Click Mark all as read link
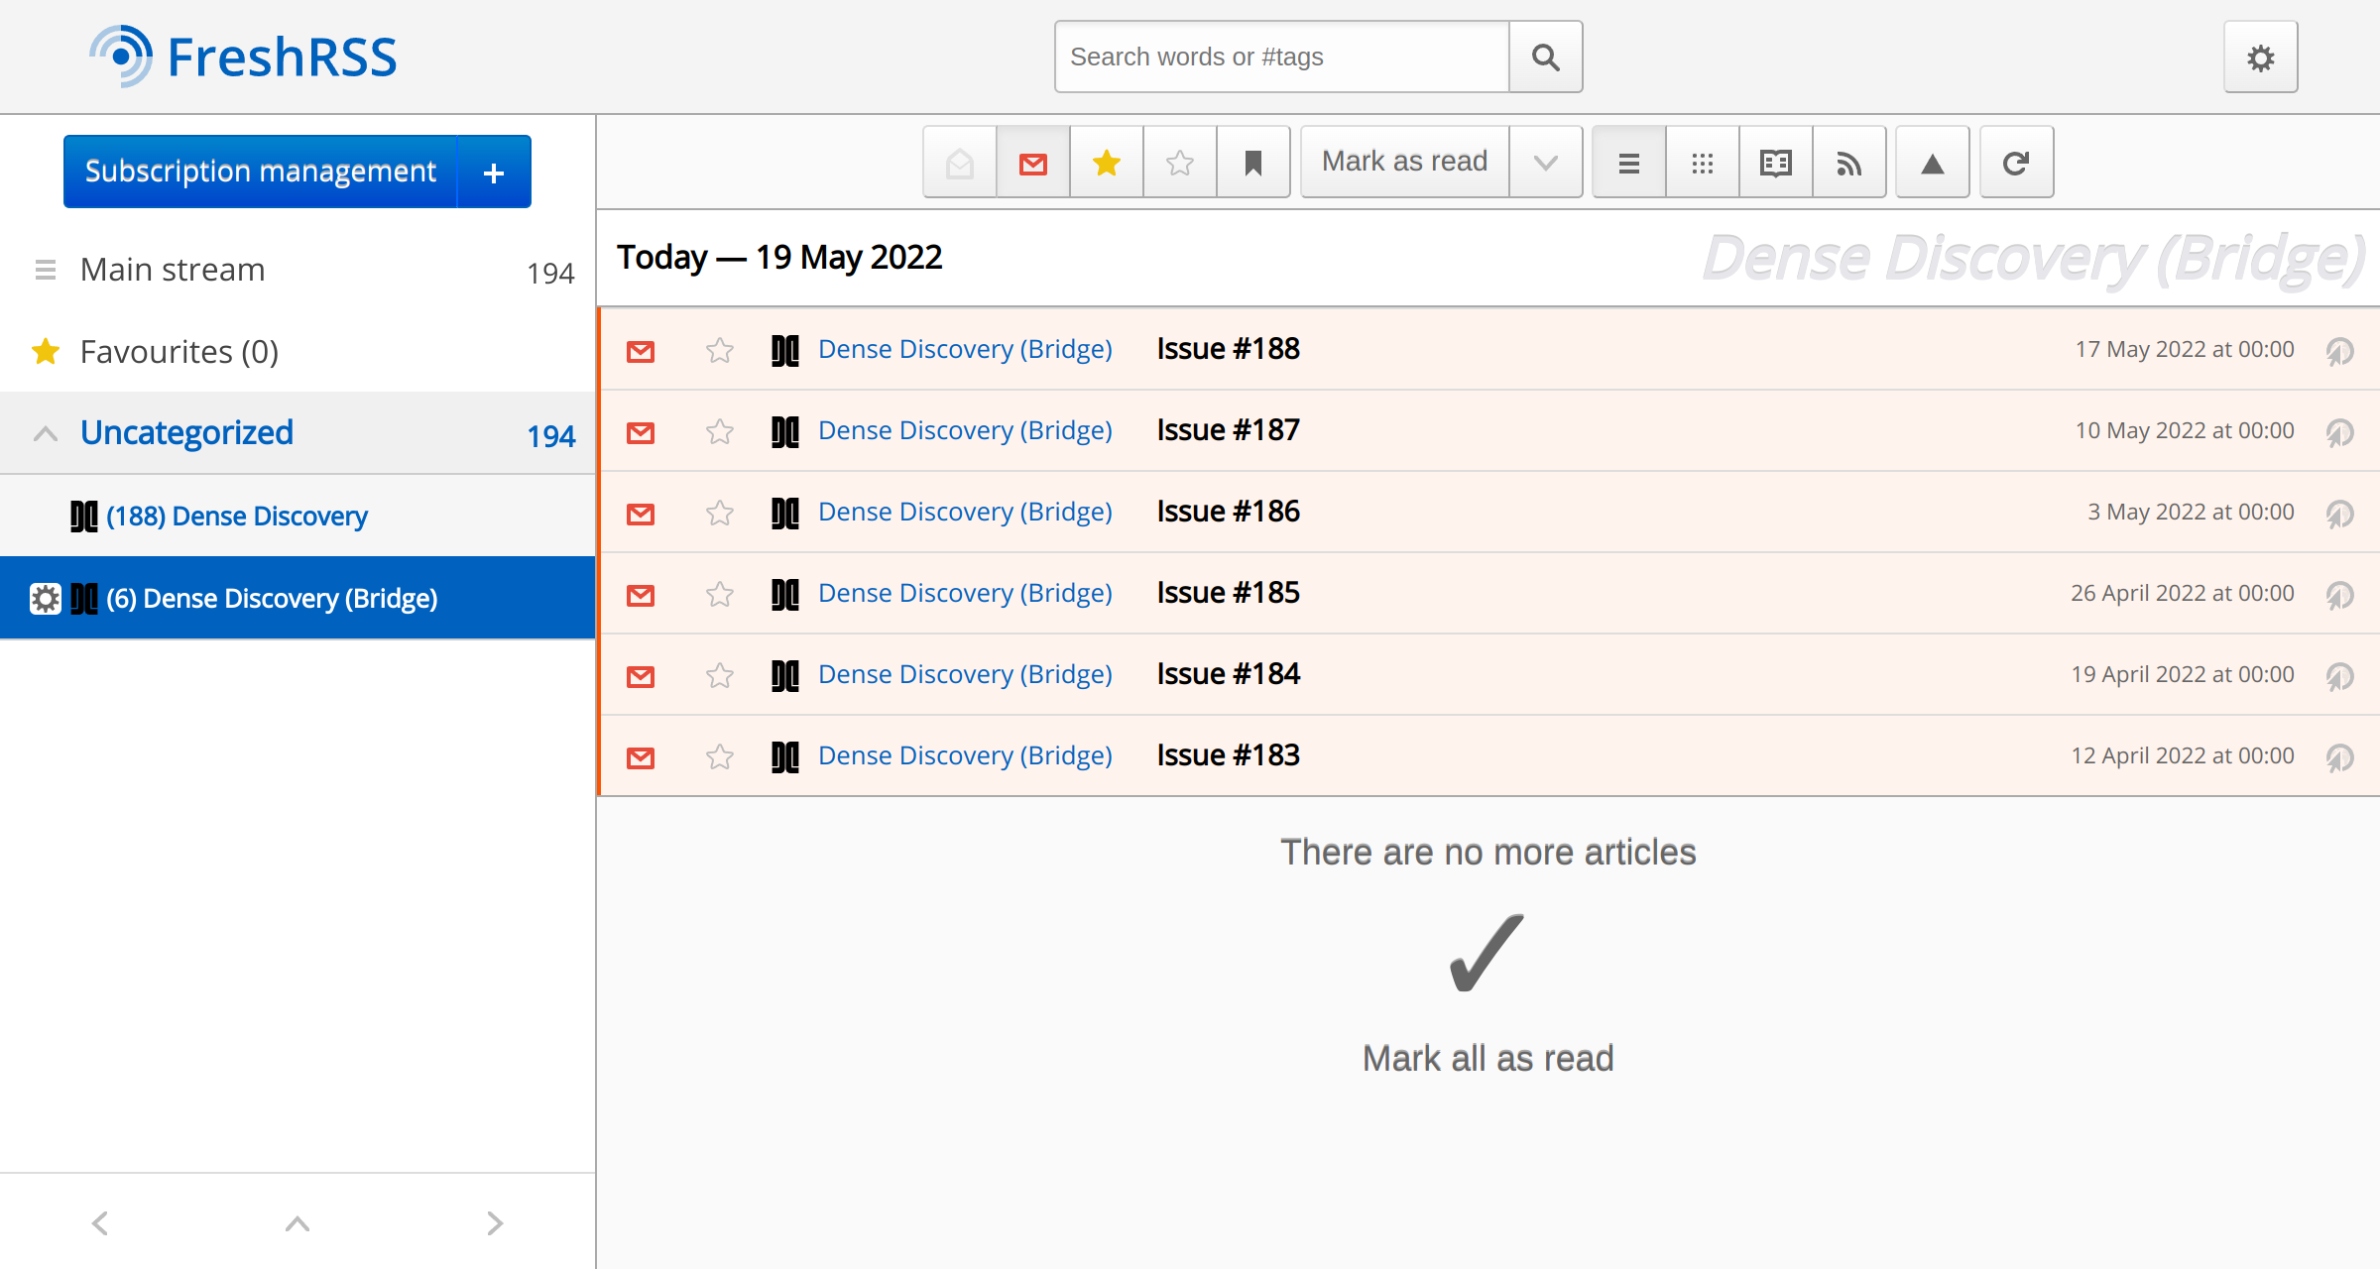2380x1269 pixels. 1487,1058
